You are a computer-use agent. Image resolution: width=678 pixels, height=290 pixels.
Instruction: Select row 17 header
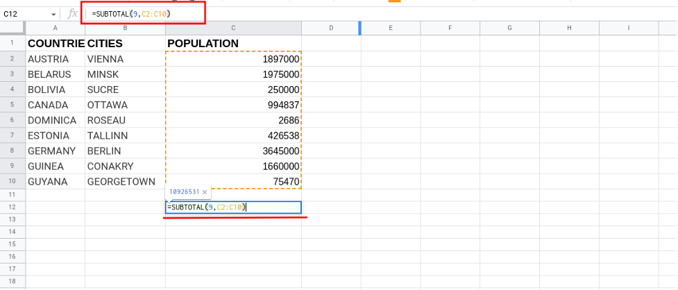coord(12,268)
